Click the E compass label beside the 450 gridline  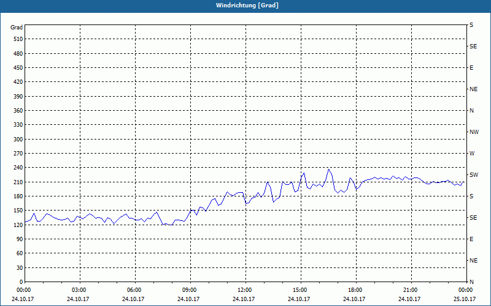pos(471,68)
